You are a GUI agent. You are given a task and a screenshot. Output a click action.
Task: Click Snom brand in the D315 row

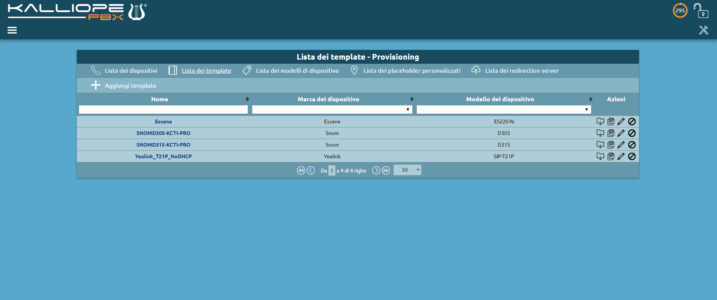(332, 145)
